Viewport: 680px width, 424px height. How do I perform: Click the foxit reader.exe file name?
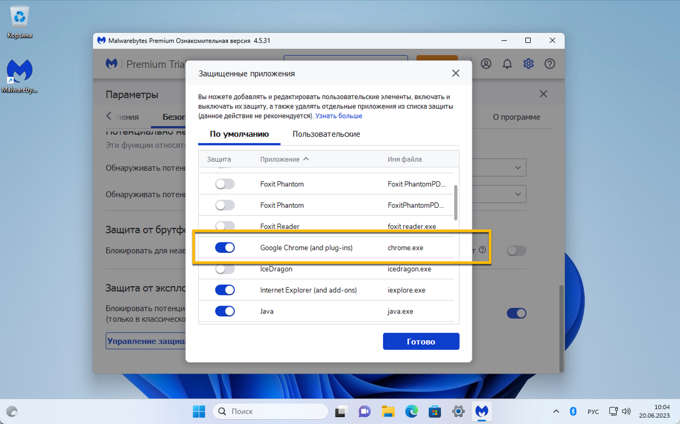click(x=412, y=227)
